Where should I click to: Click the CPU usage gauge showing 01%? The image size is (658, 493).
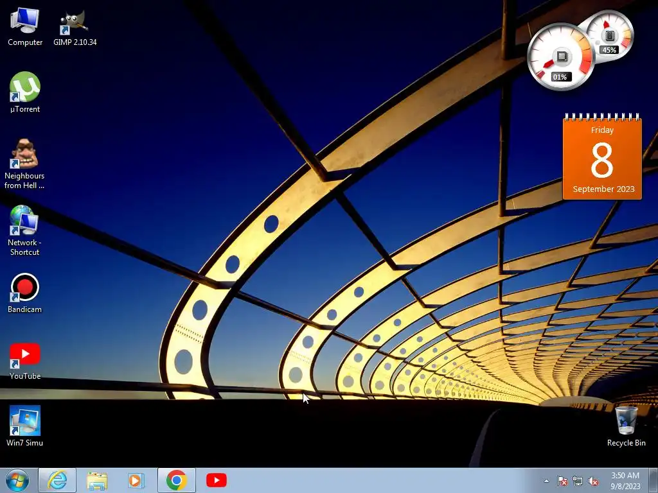(x=560, y=56)
